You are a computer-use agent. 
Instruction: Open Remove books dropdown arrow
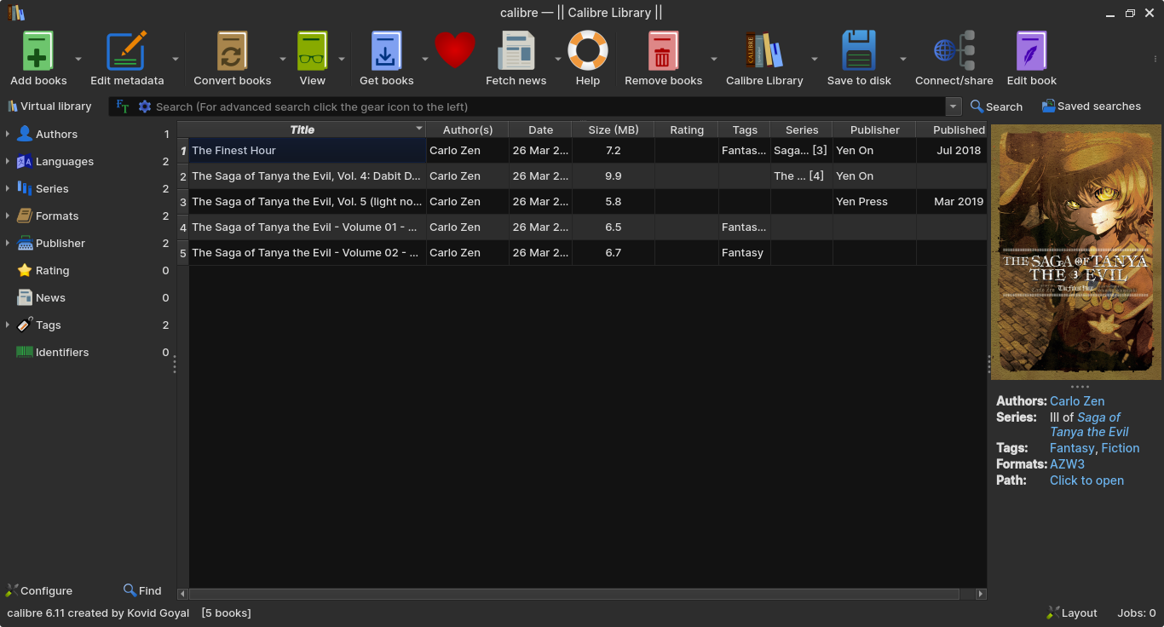pos(714,59)
